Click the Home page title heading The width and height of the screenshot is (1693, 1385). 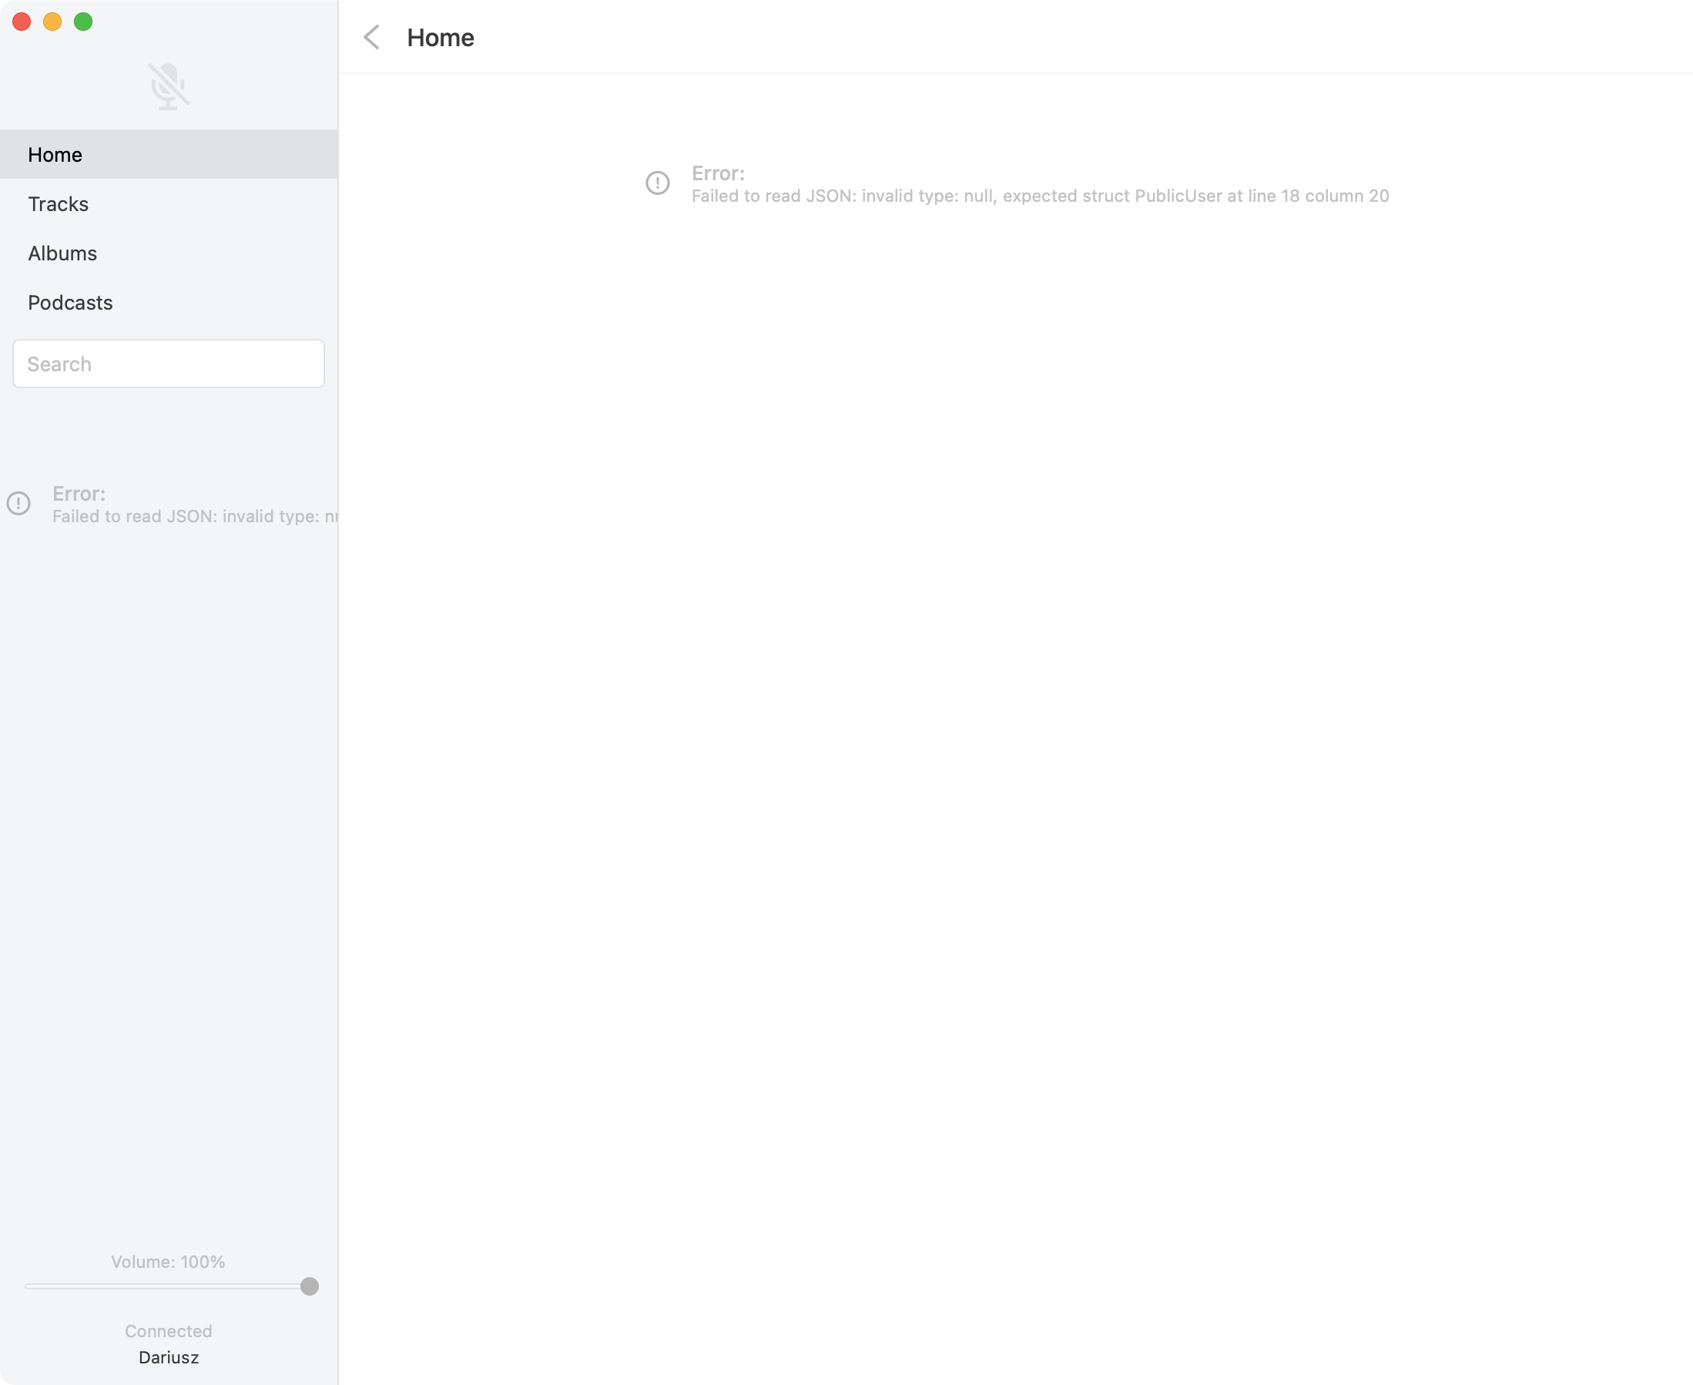click(x=441, y=38)
